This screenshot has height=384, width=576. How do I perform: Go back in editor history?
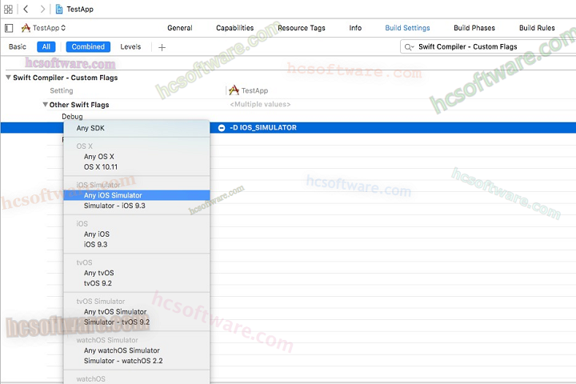pyautogui.click(x=26, y=9)
